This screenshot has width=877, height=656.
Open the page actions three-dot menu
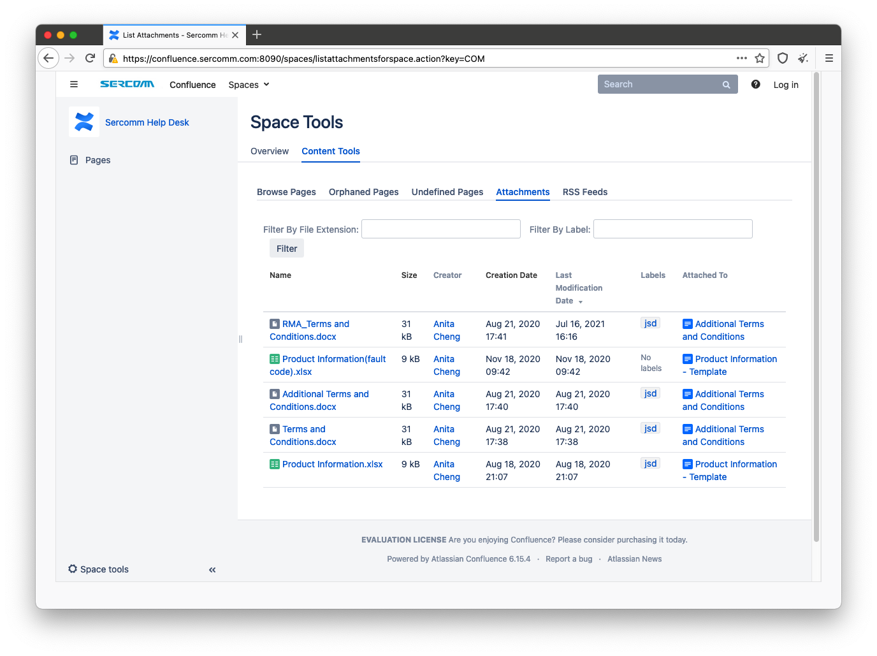pyautogui.click(x=741, y=58)
